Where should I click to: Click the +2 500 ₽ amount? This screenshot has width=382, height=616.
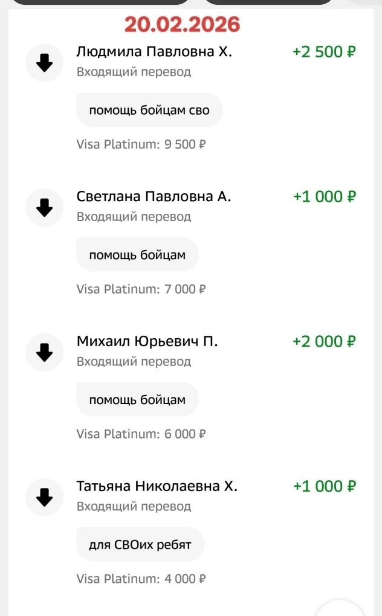[324, 52]
